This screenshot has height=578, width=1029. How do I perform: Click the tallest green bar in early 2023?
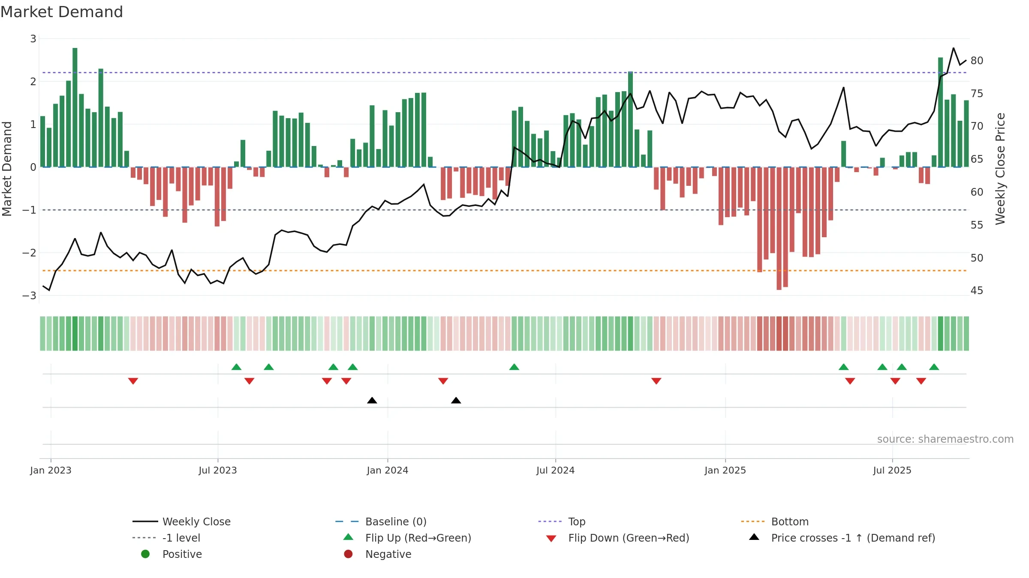75,107
